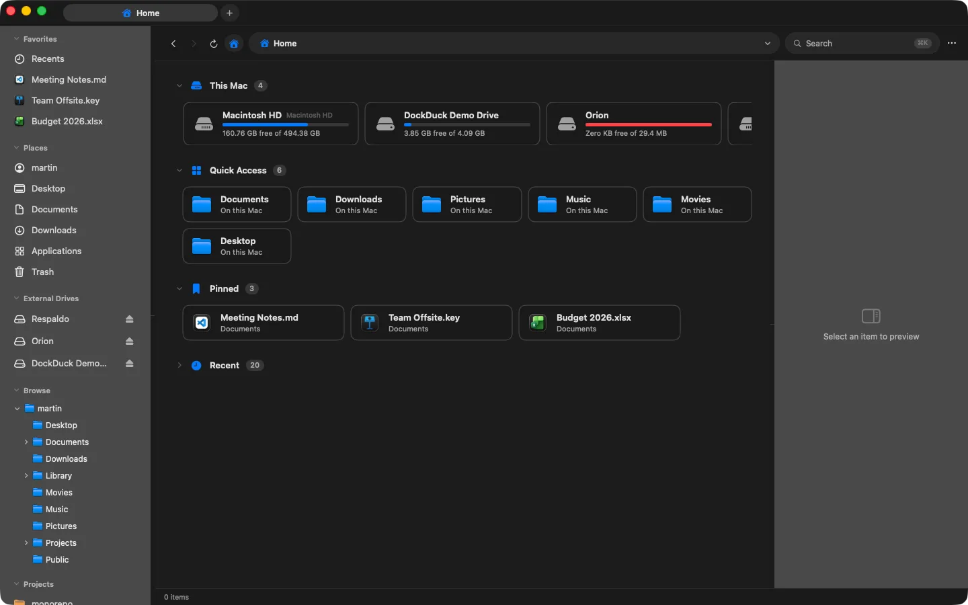
Task: Open Documents in Places sidebar
Action: [75, 210]
